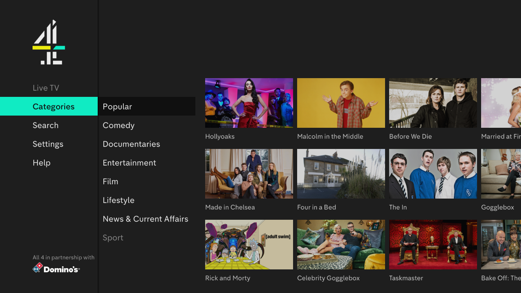Click the Domino's partnership logo
The width and height of the screenshot is (521, 293).
(56, 268)
